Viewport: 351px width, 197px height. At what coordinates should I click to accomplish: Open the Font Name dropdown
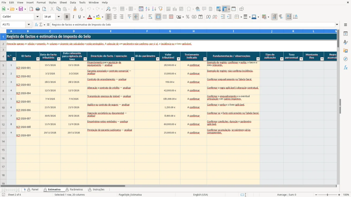(x=37, y=17)
